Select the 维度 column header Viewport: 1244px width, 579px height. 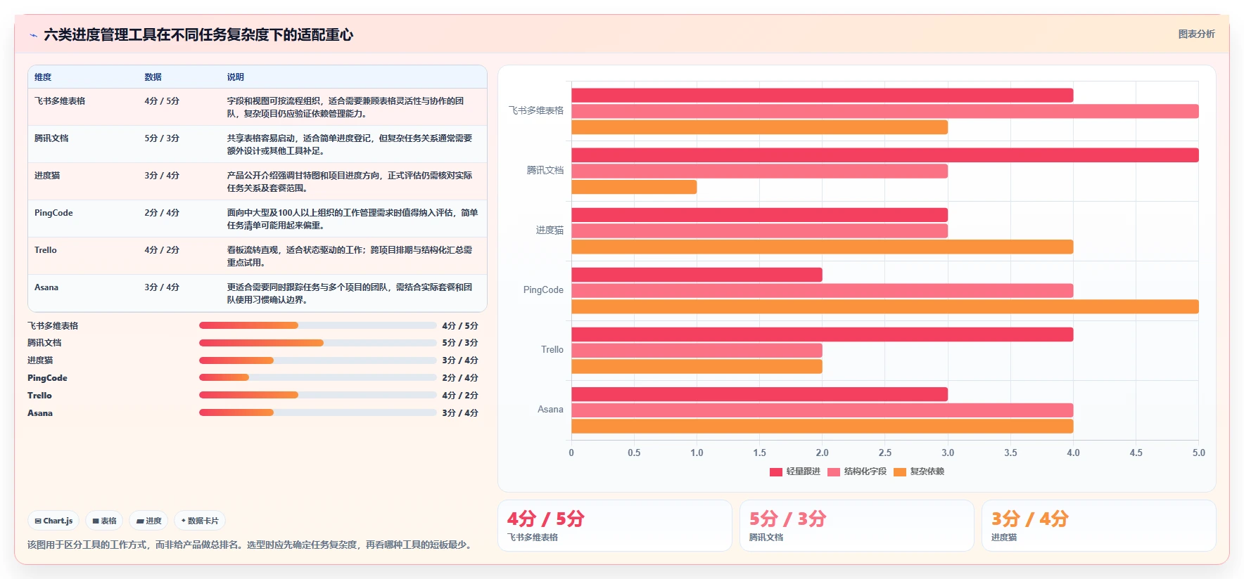pos(43,77)
